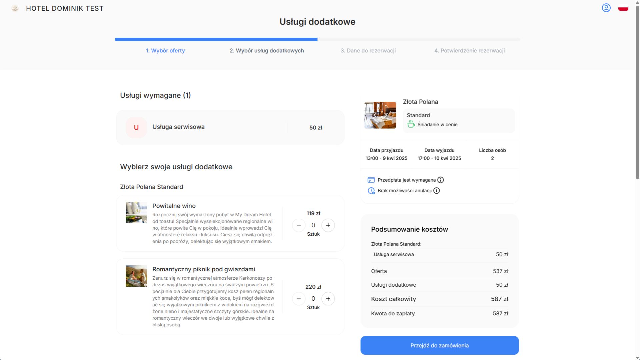Open step 3 Dane do rezerwacji
The width and height of the screenshot is (640, 360).
pyautogui.click(x=368, y=51)
